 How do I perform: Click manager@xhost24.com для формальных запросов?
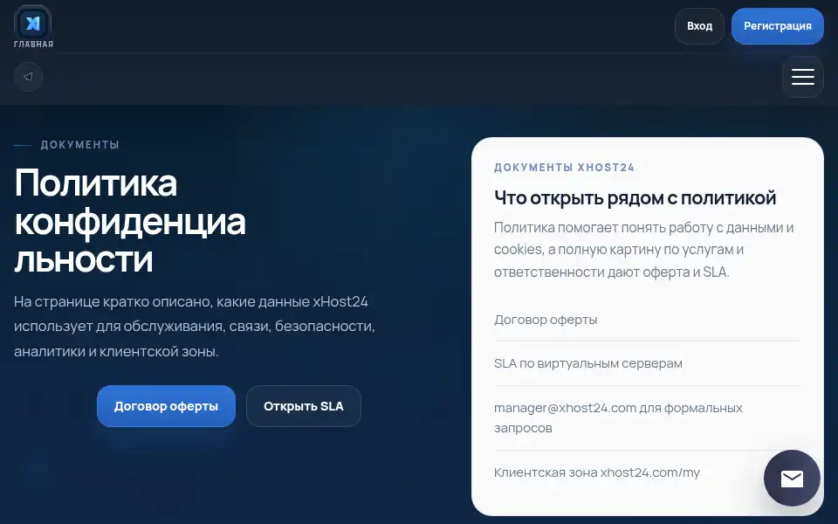pos(618,417)
